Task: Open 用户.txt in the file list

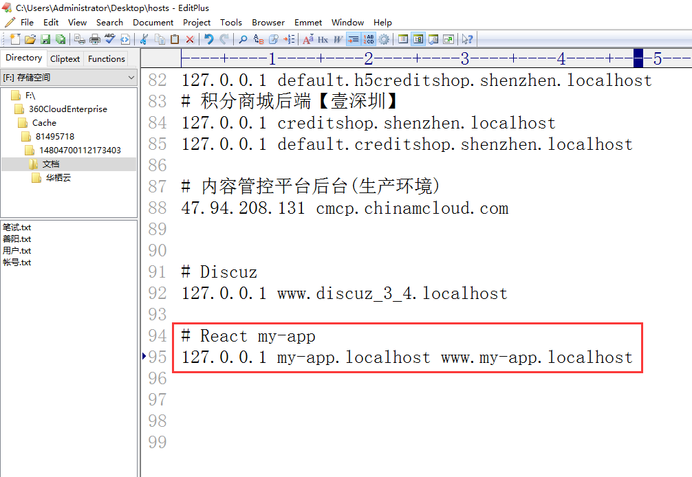Action: pos(17,251)
